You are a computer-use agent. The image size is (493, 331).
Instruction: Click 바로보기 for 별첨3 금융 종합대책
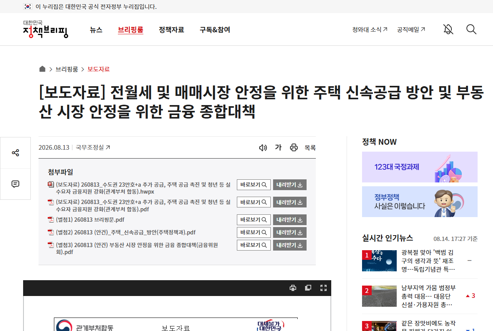[254, 245]
